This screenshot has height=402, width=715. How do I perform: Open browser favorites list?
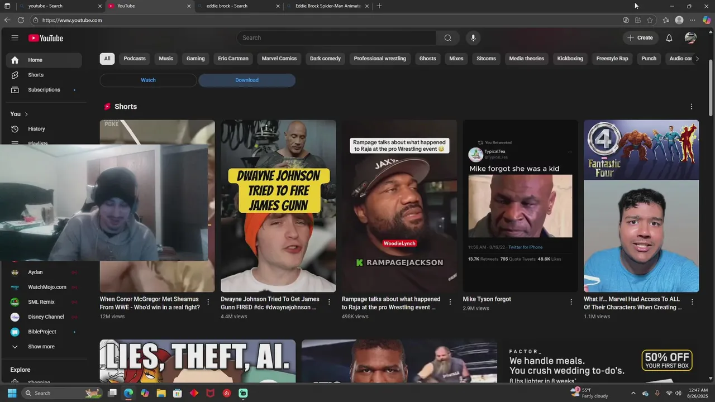666,20
